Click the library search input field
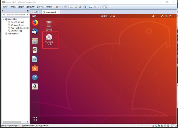178x128 pixels. tap(15, 14)
